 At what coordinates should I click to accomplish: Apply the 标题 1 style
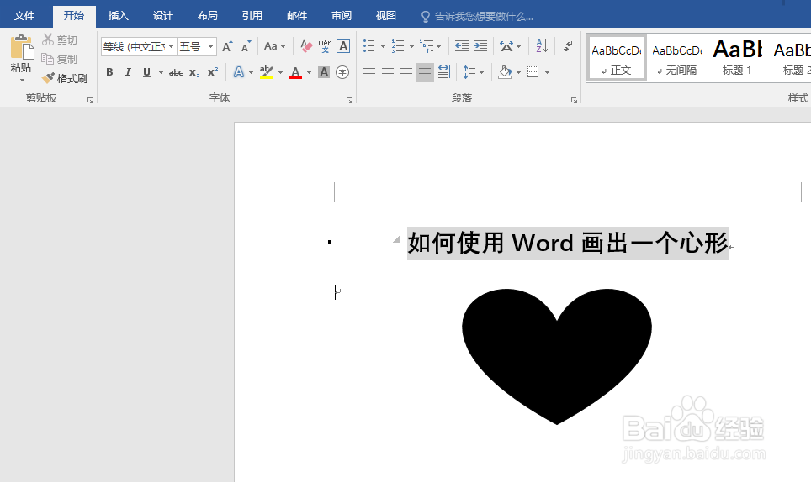click(737, 58)
